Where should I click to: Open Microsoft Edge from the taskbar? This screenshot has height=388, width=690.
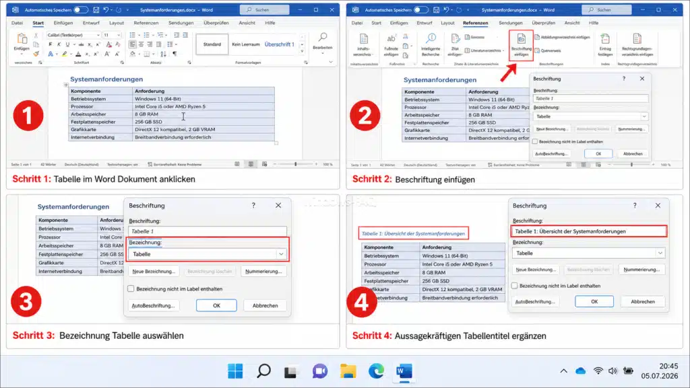(376, 371)
